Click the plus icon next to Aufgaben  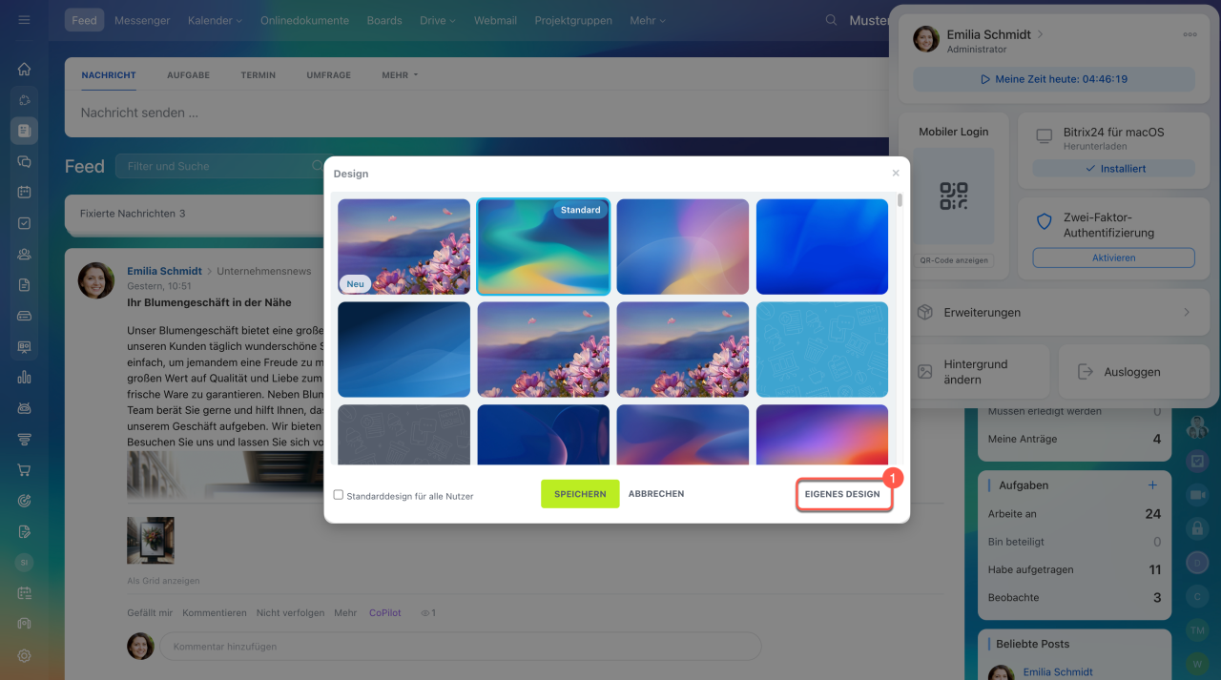1152,485
